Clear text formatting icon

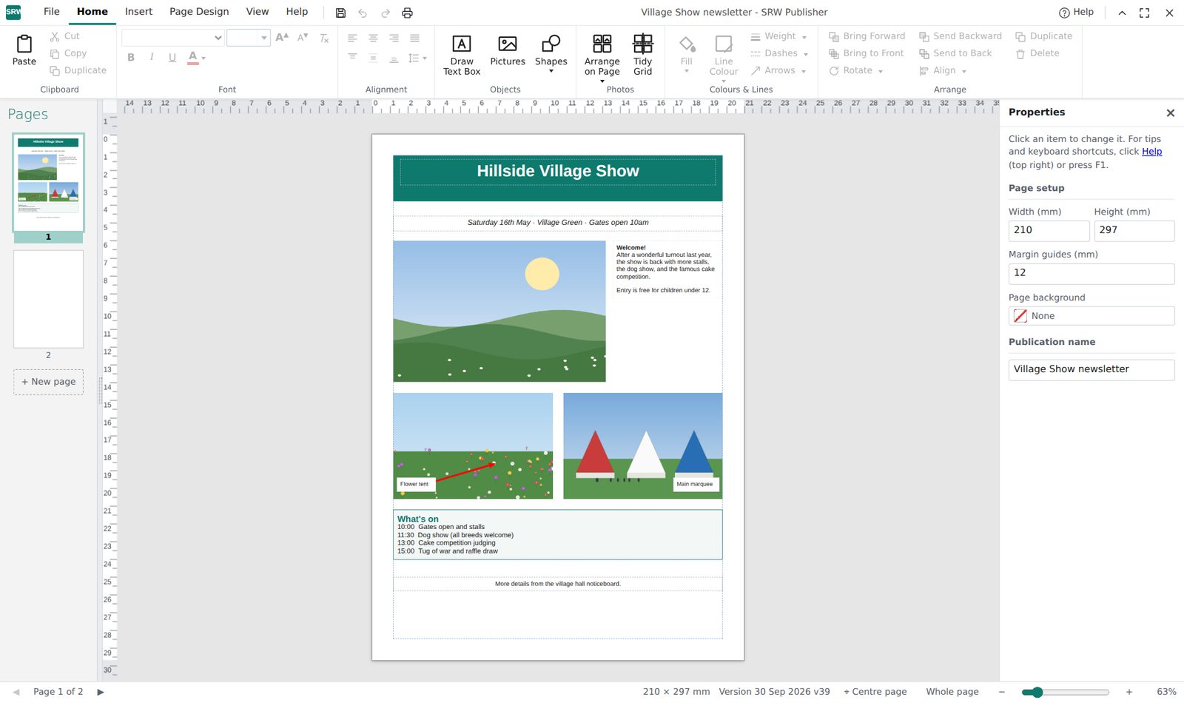click(324, 37)
